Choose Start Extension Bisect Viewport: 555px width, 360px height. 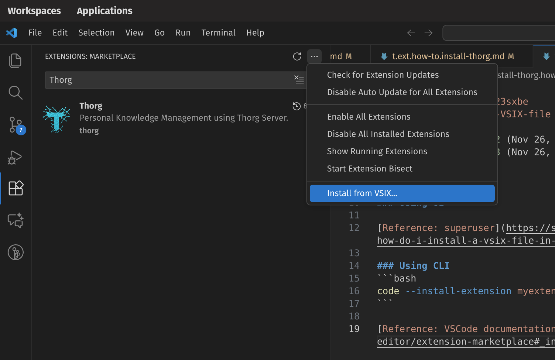click(369, 168)
